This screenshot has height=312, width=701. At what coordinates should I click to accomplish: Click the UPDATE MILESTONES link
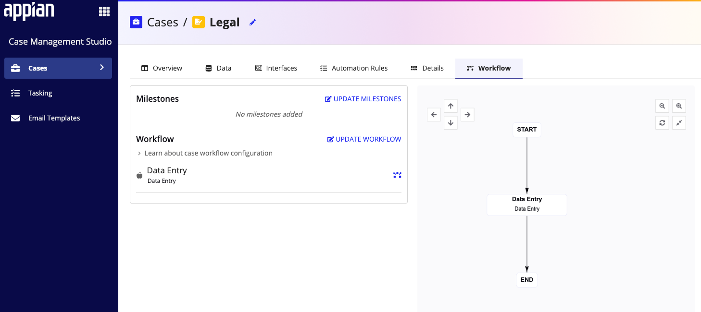click(x=363, y=99)
